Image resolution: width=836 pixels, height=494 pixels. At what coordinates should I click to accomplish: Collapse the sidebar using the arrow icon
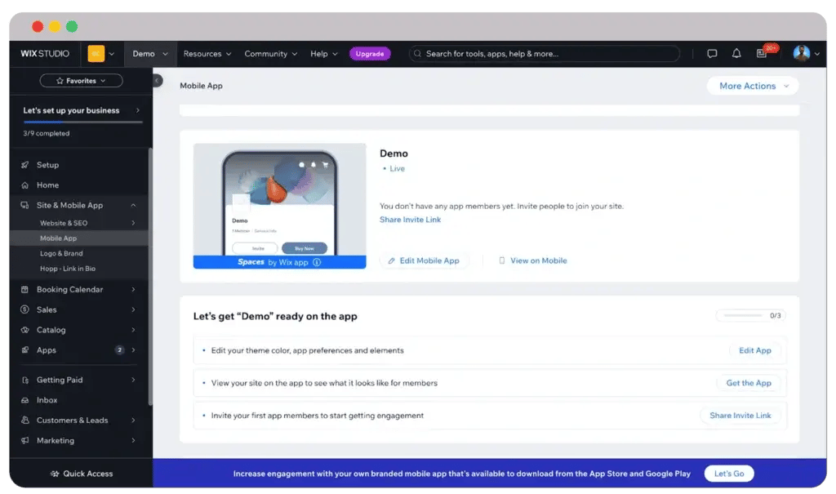click(158, 81)
